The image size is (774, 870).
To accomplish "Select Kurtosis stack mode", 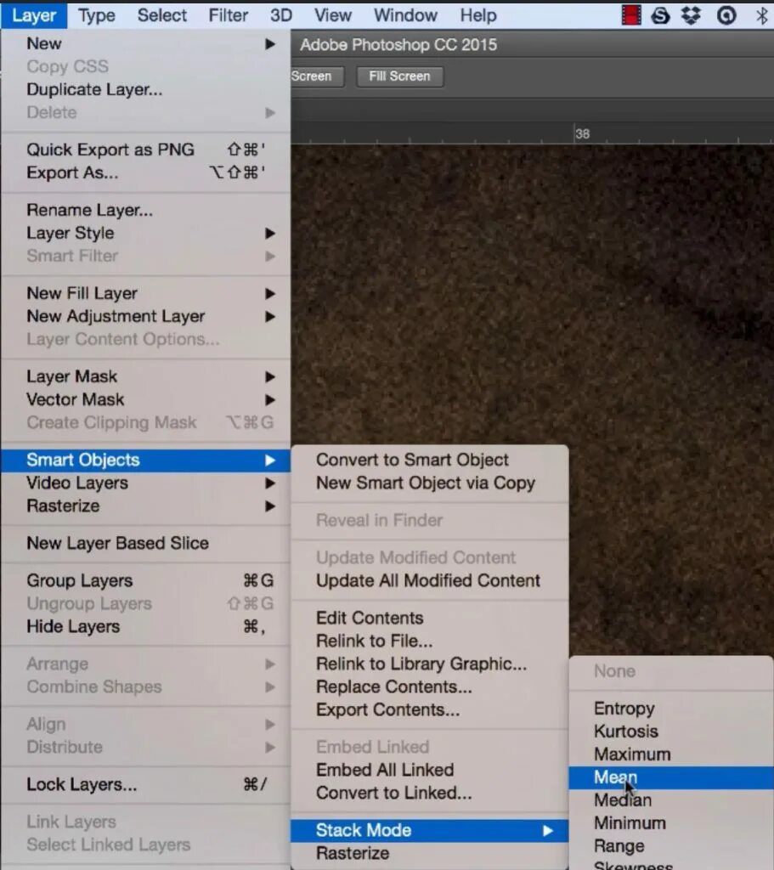I will click(x=671, y=732).
